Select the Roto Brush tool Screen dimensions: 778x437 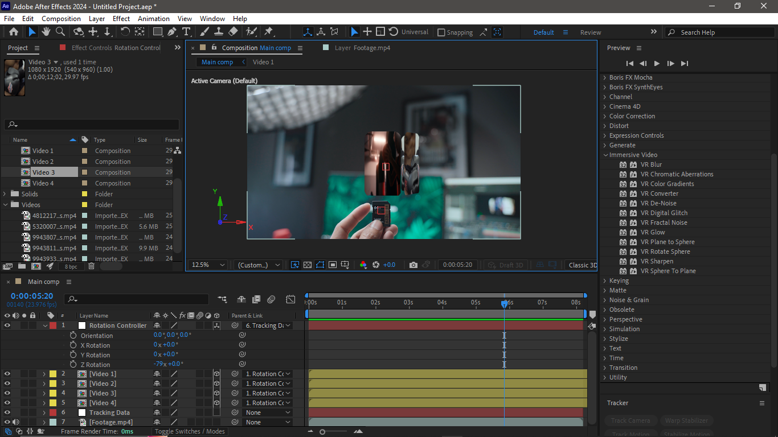[x=251, y=32]
